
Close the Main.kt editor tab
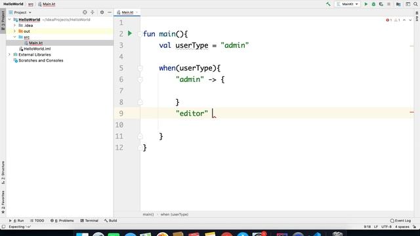(136, 12)
